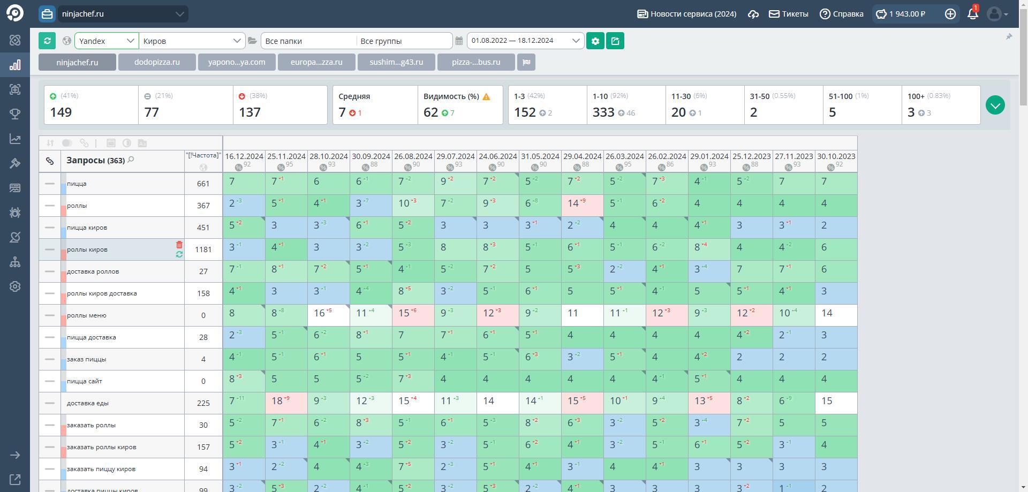Click the 1-10 (92%) summary card
The image size is (1028, 492).
626,105
